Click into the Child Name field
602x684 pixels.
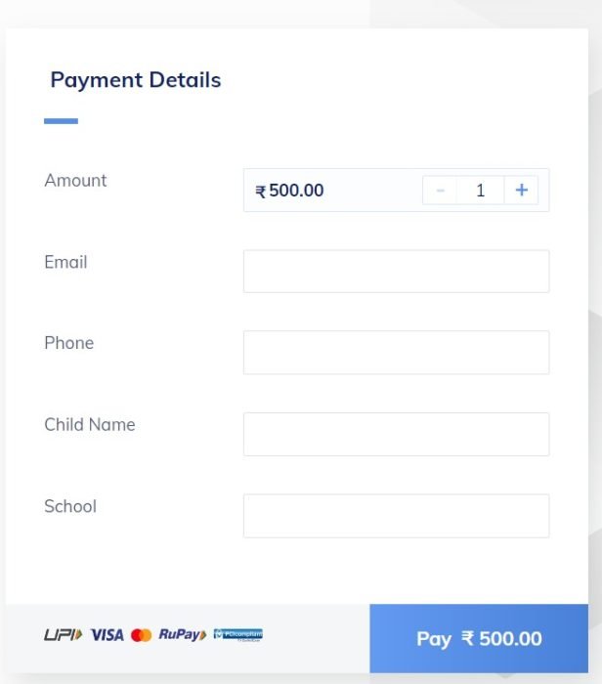[x=396, y=434]
